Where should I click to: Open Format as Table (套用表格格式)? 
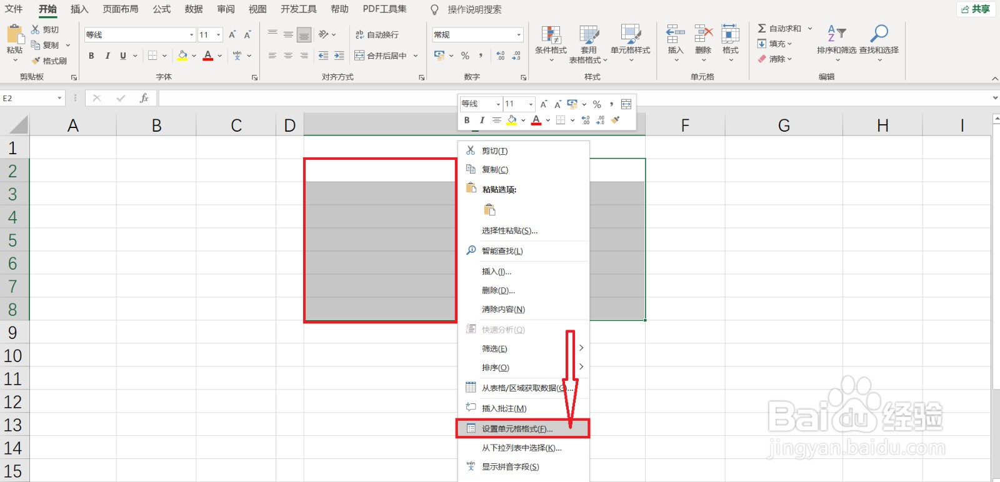pyautogui.click(x=588, y=44)
